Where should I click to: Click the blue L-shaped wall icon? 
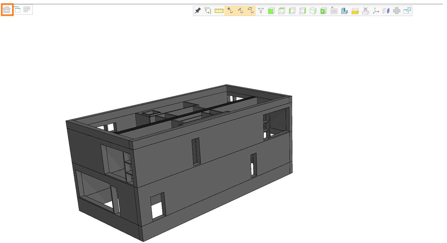pyautogui.click(x=344, y=11)
